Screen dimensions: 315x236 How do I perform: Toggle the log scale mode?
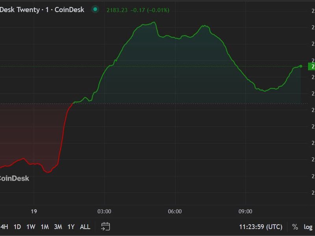point(308,227)
